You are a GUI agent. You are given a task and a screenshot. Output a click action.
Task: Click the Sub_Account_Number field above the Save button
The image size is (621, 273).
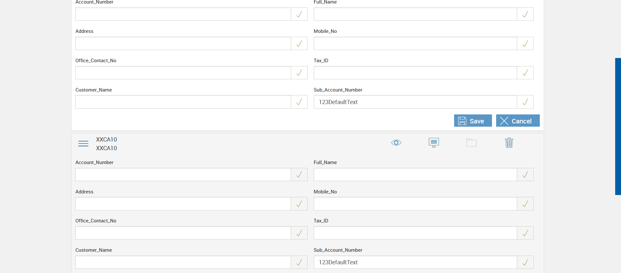pyautogui.click(x=415, y=102)
